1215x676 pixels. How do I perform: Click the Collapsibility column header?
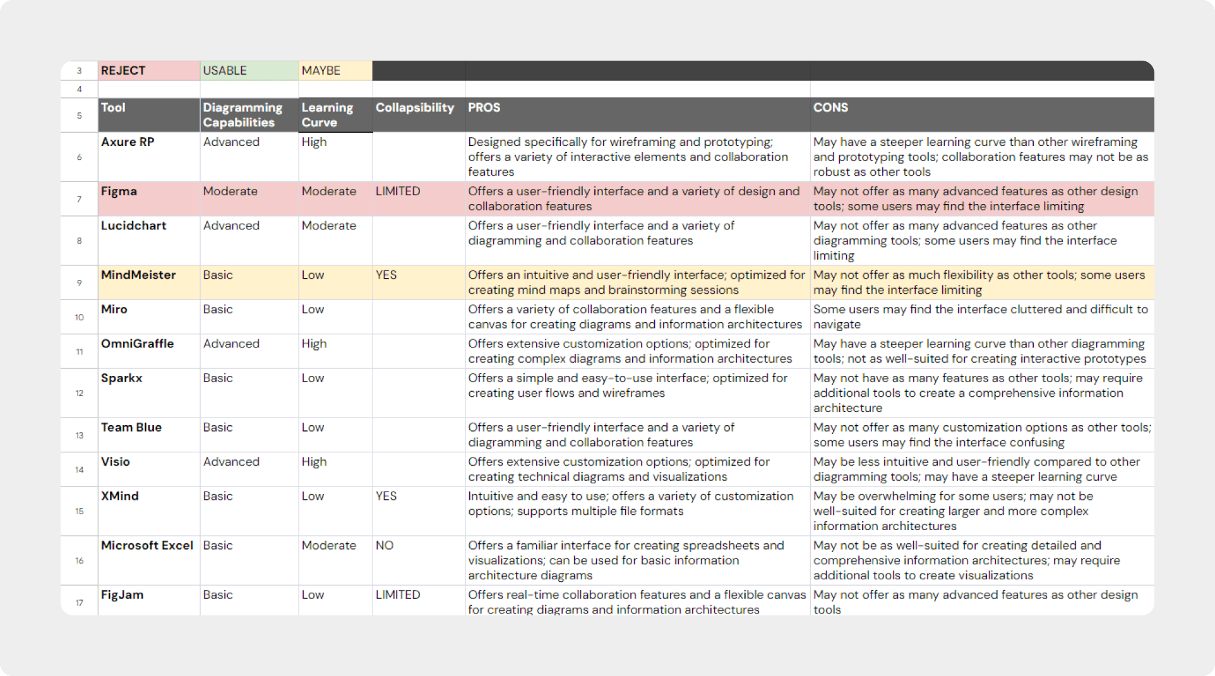[x=419, y=115]
